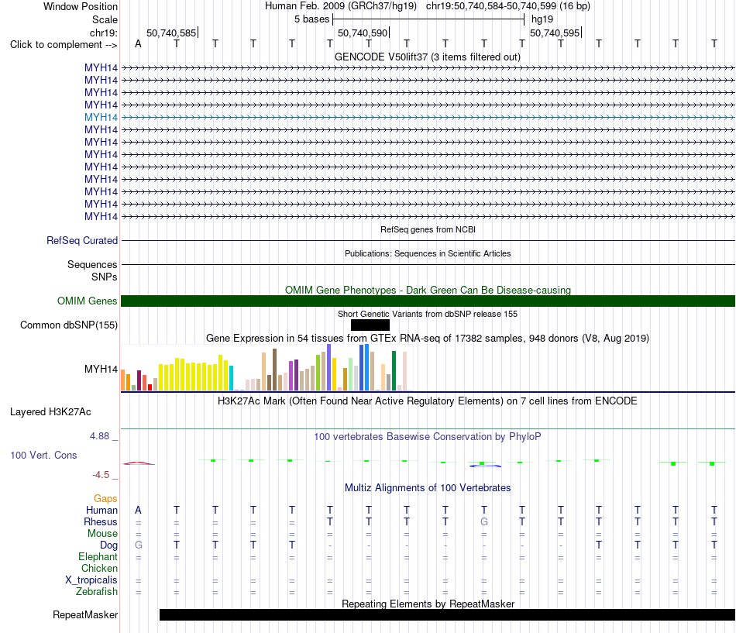Click the OMIM Gene Phenotypes track title
The image size is (736, 633).
(x=428, y=291)
